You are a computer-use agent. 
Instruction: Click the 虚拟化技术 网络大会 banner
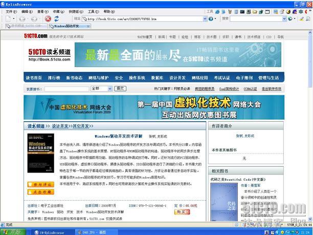(154, 108)
